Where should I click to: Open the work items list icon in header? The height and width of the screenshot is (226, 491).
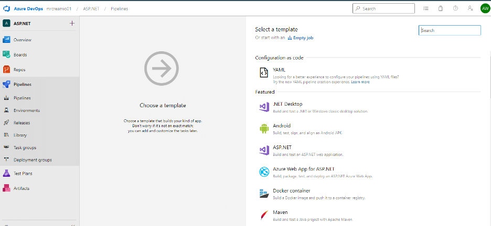[426, 8]
